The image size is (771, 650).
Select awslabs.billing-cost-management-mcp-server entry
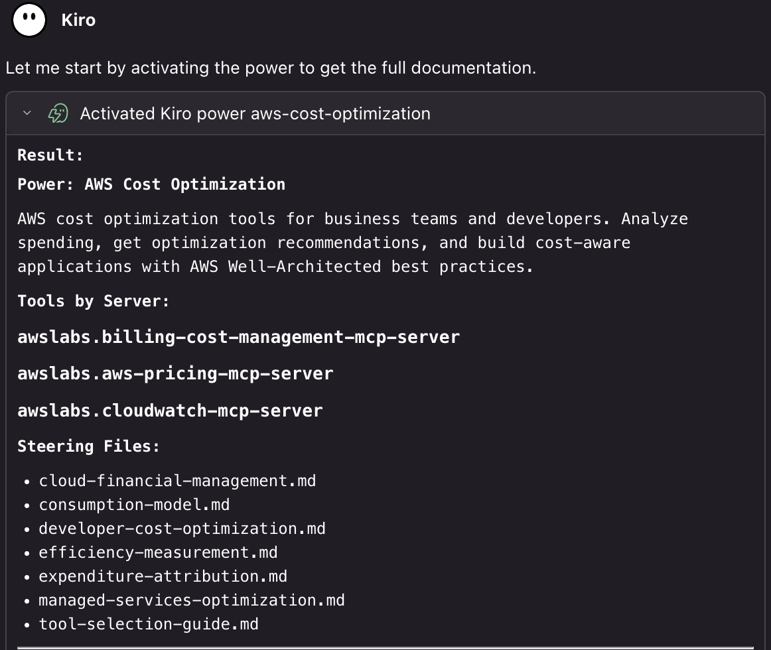pyautogui.click(x=239, y=338)
